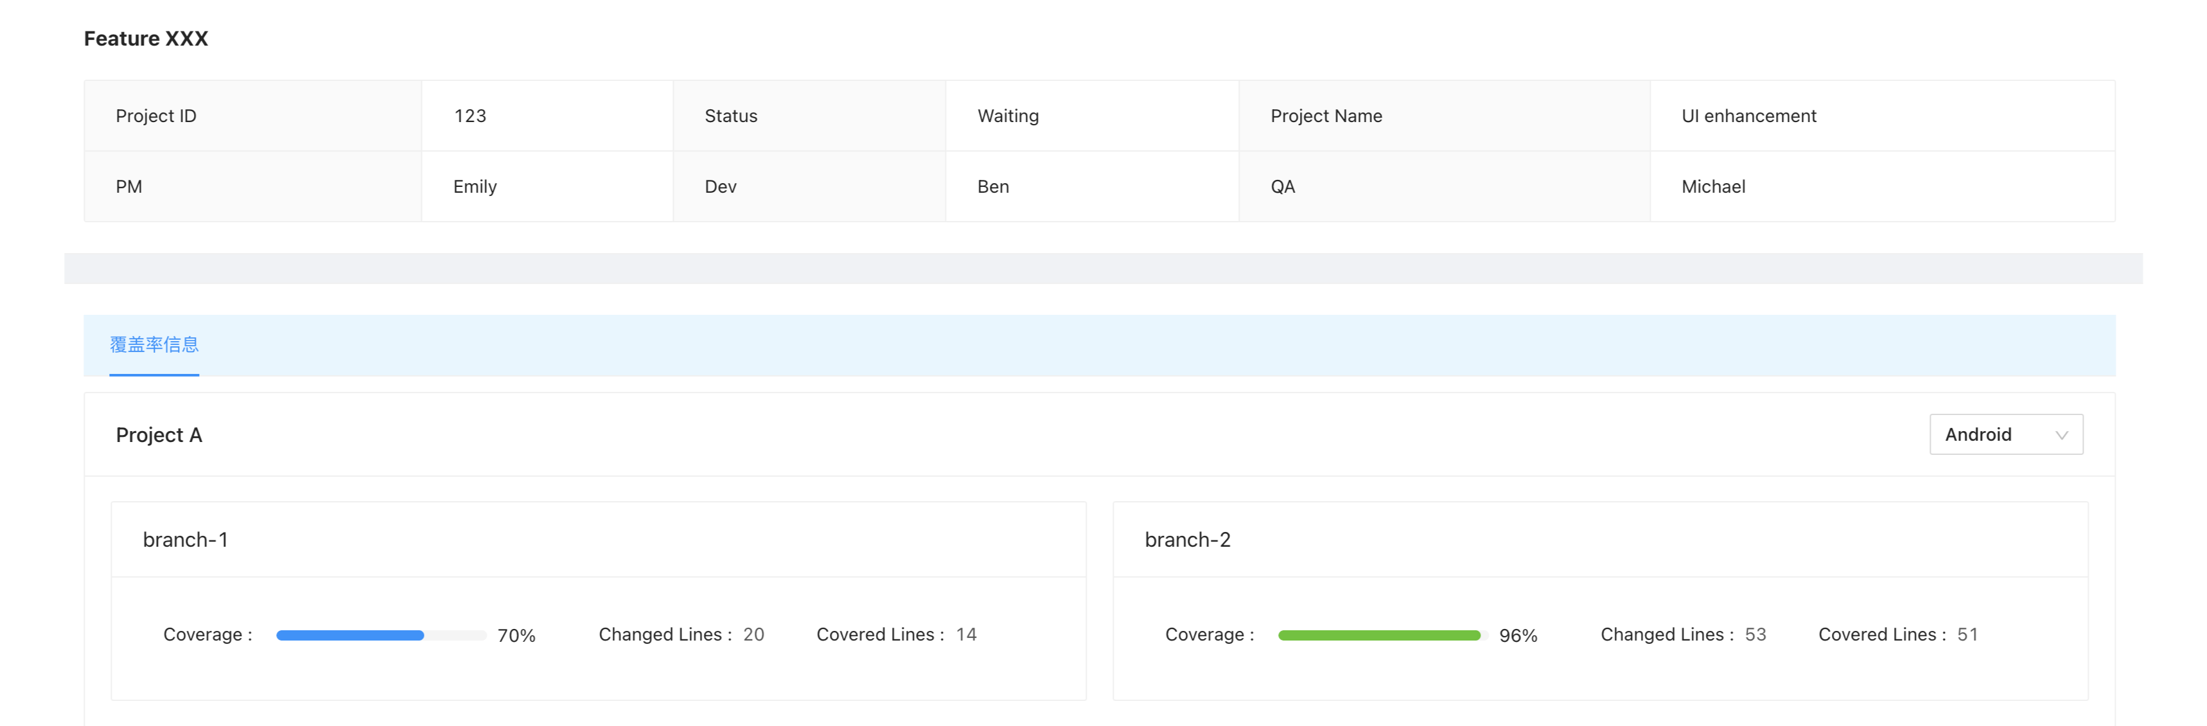Screen dimensions: 2207x726
Task: Click the chevron arrow in Android selector
Action: point(2061,436)
